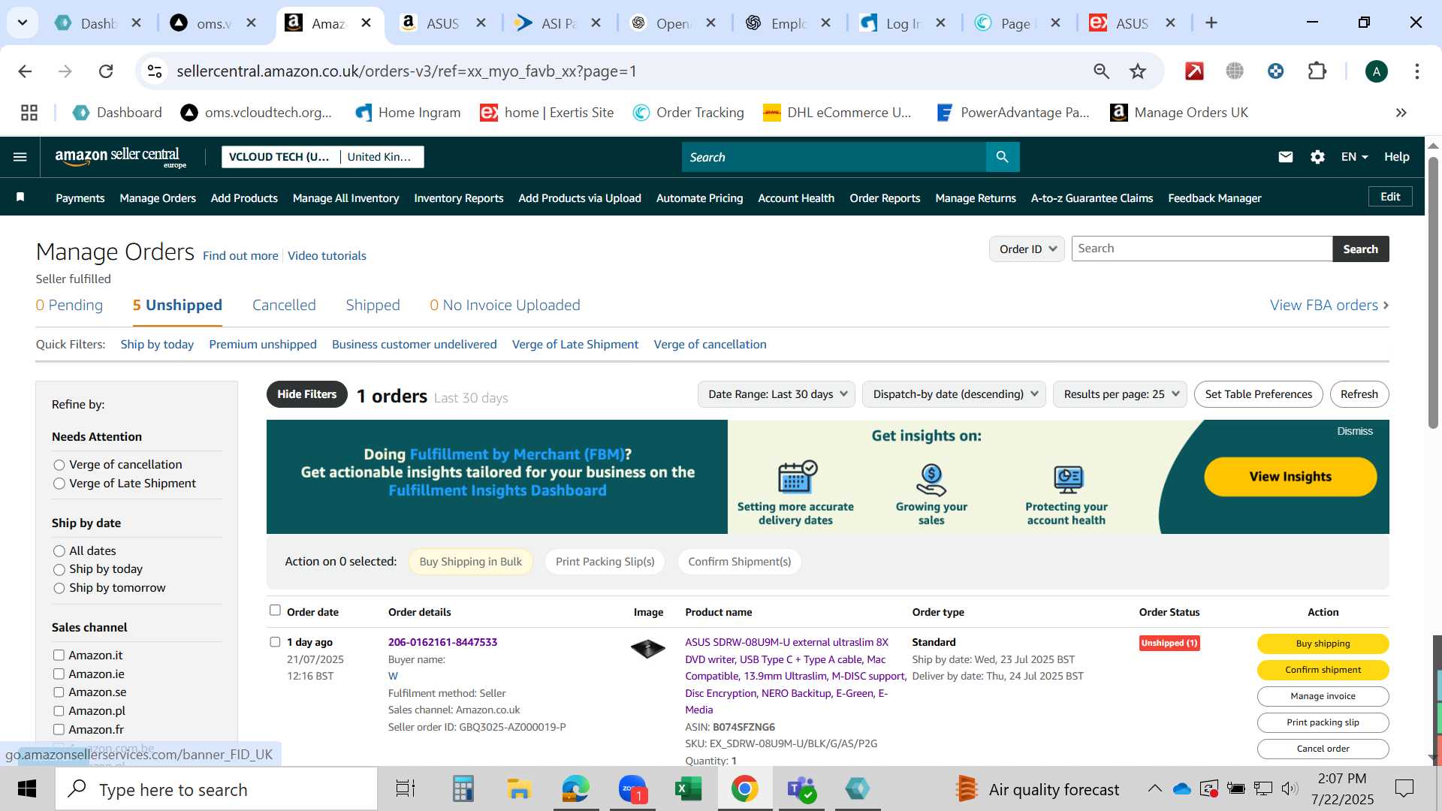View site information icon in address bar
This screenshot has width=1442, height=811.
(155, 71)
